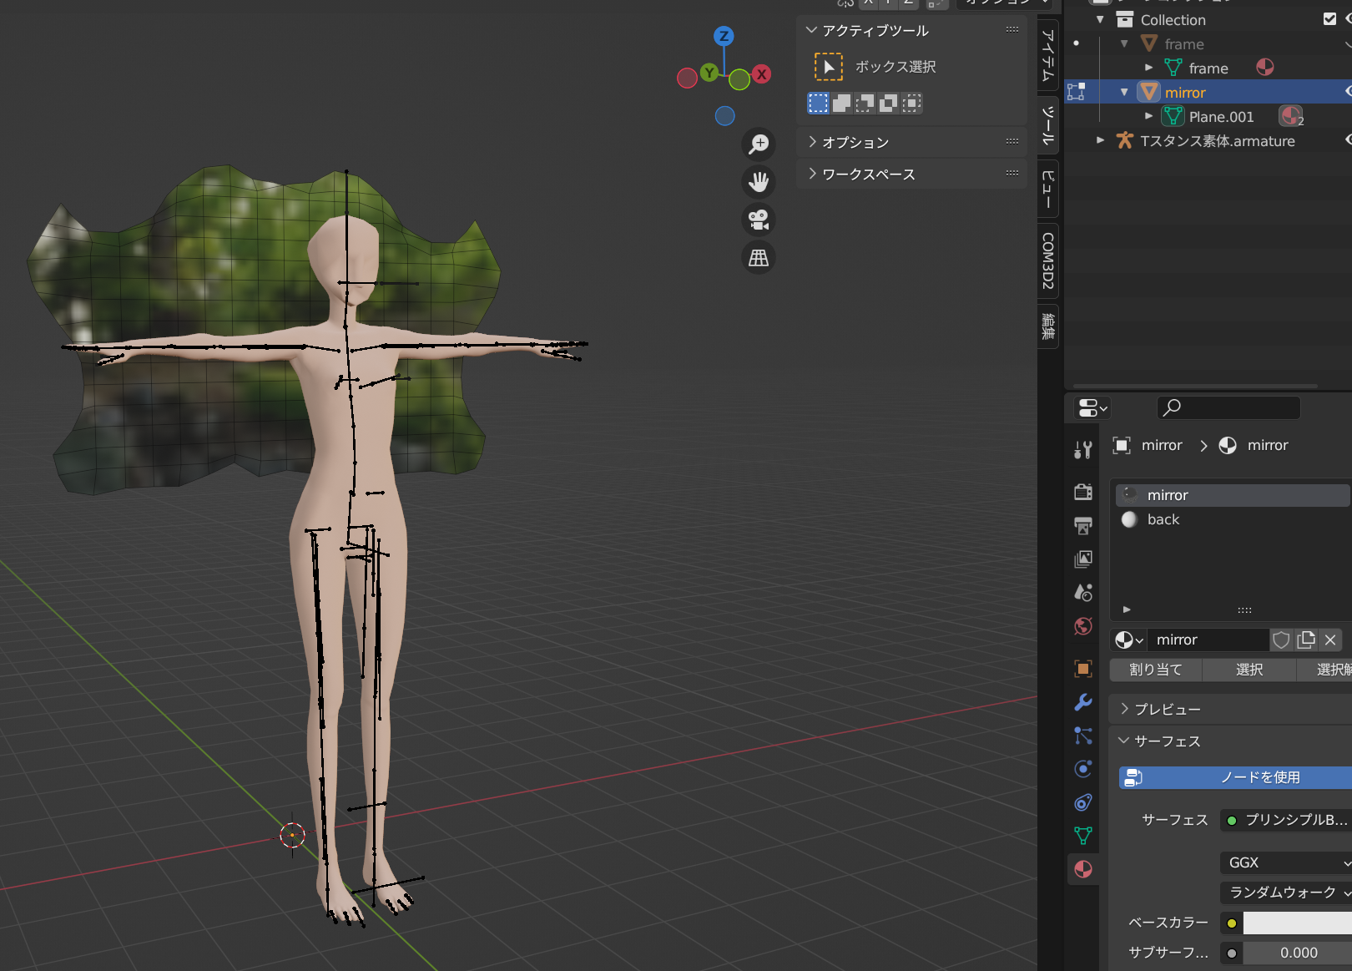Viewport: 1352px width, 971px height.
Task: Open World properties globe tab
Action: pyautogui.click(x=1083, y=626)
